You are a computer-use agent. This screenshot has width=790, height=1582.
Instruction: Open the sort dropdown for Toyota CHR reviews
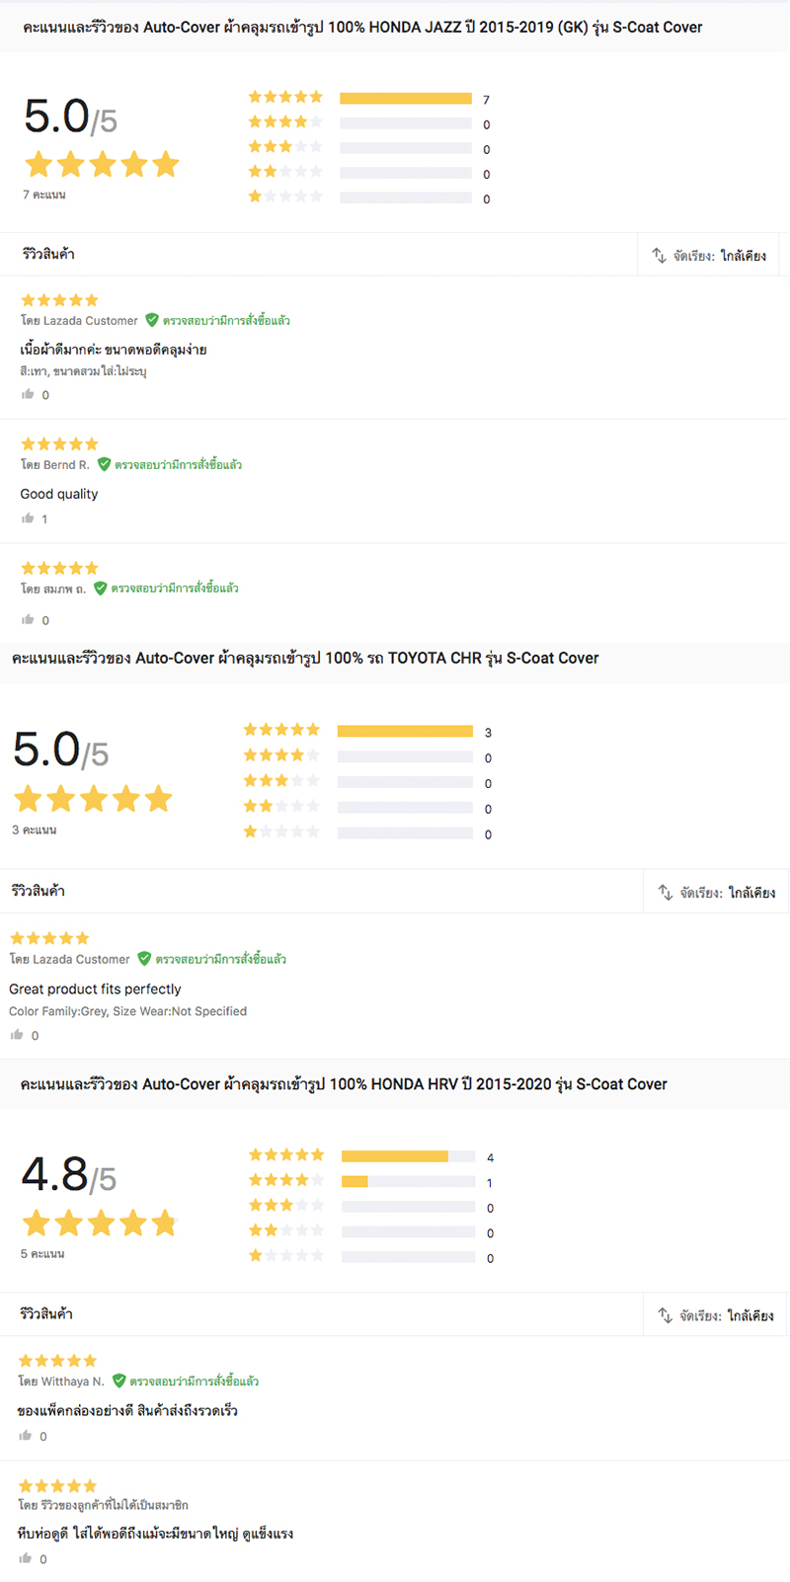(716, 892)
